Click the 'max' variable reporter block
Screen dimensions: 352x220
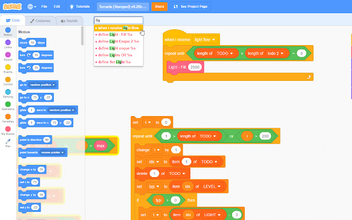click(101, 146)
